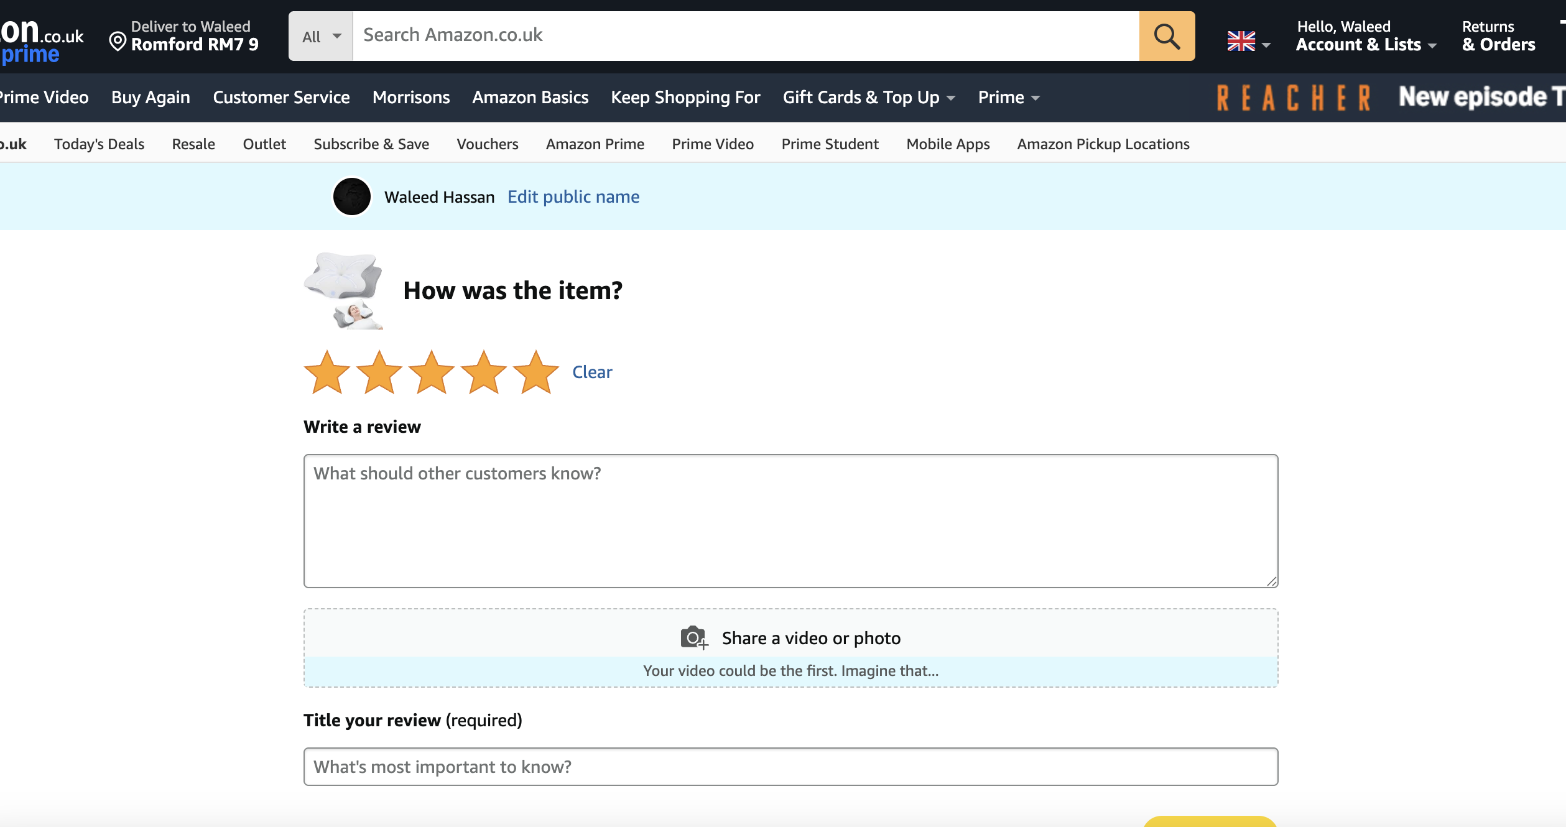Click the delivery location pin icon
Image resolution: width=1566 pixels, height=827 pixels.
pos(118,42)
